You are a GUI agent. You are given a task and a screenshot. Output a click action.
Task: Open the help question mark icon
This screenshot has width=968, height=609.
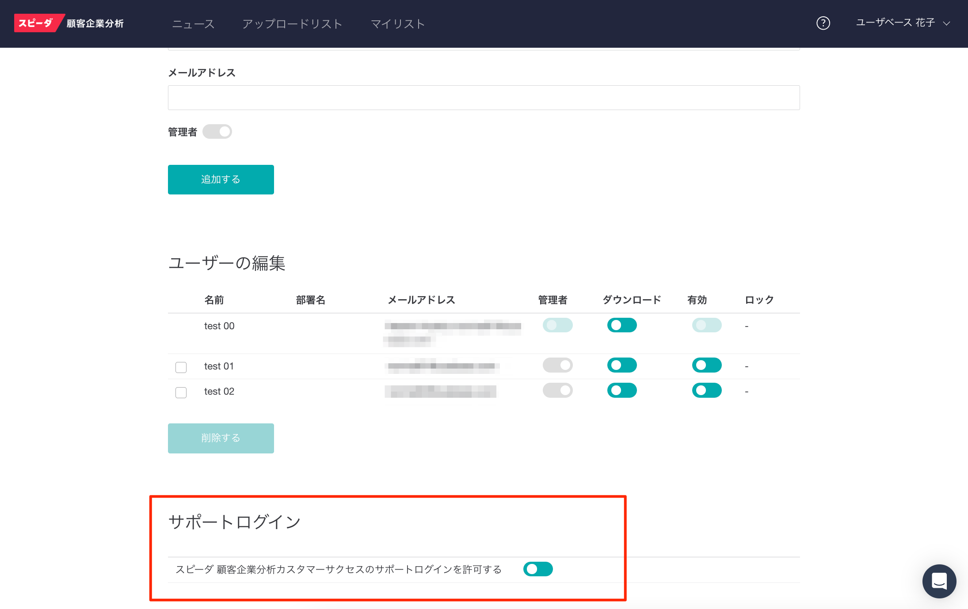point(823,23)
